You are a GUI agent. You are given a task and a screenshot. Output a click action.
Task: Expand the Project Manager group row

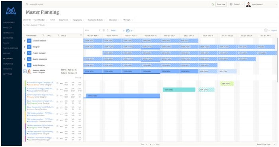(25, 53)
